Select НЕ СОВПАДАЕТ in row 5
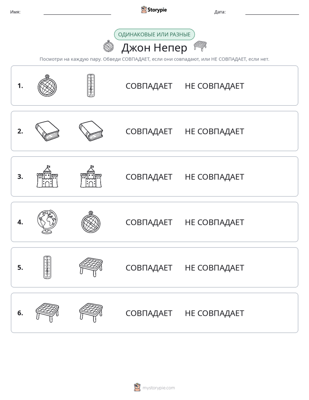 (x=214, y=268)
